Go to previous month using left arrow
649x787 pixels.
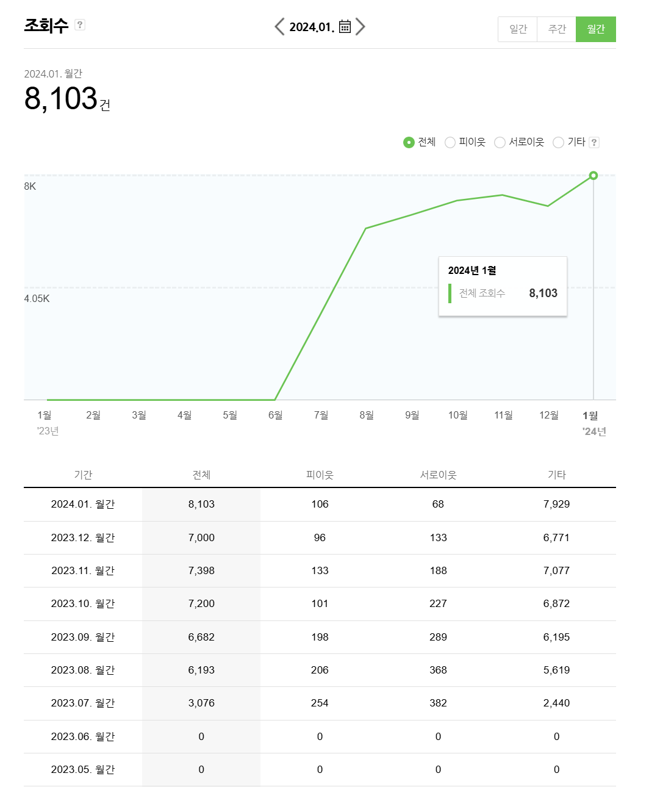(x=279, y=26)
